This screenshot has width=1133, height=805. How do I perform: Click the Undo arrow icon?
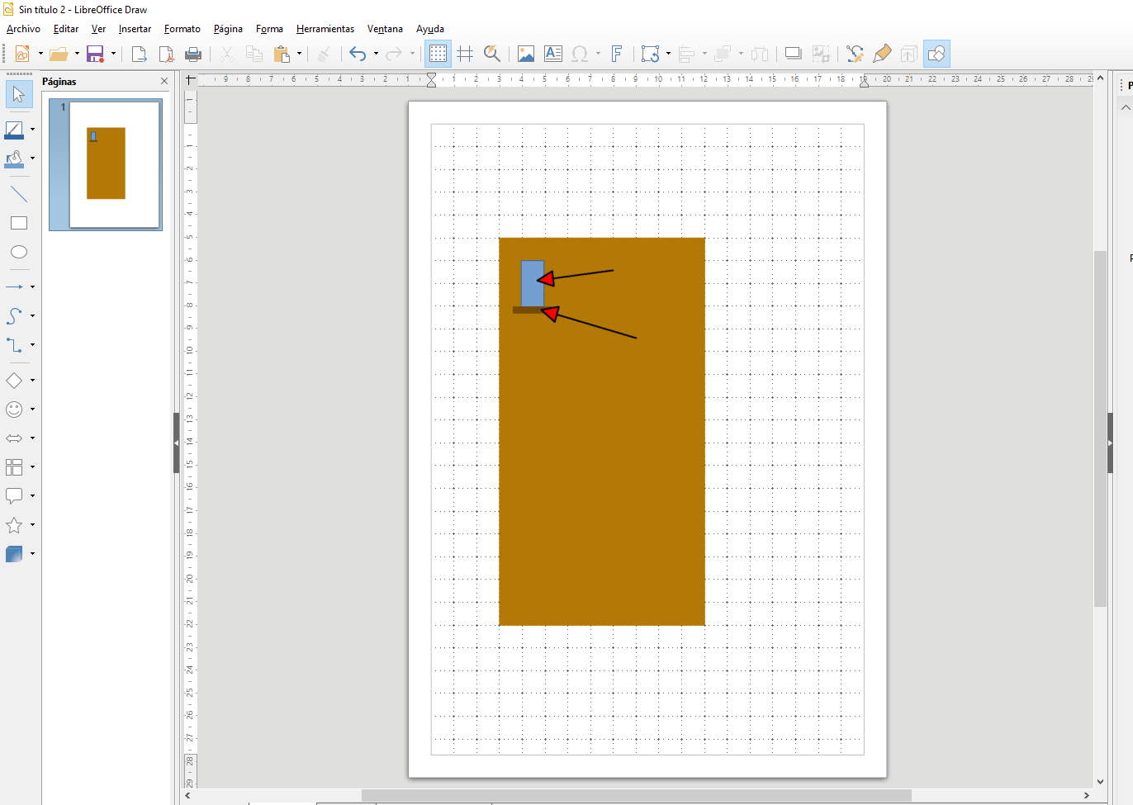click(358, 54)
